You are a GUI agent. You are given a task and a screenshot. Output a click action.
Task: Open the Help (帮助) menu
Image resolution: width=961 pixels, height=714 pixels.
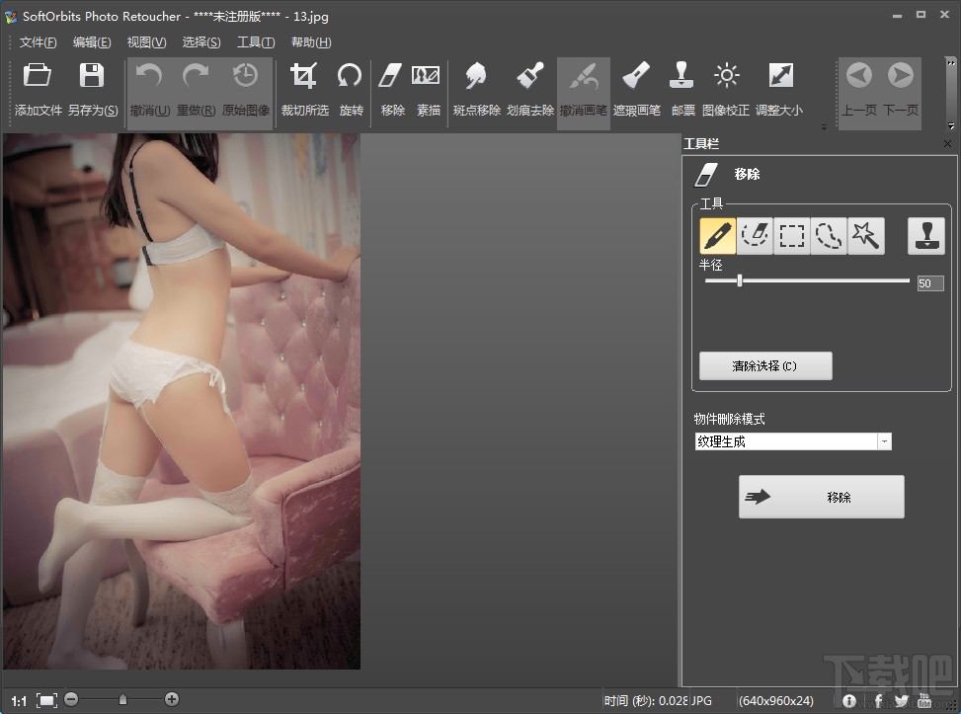[311, 42]
